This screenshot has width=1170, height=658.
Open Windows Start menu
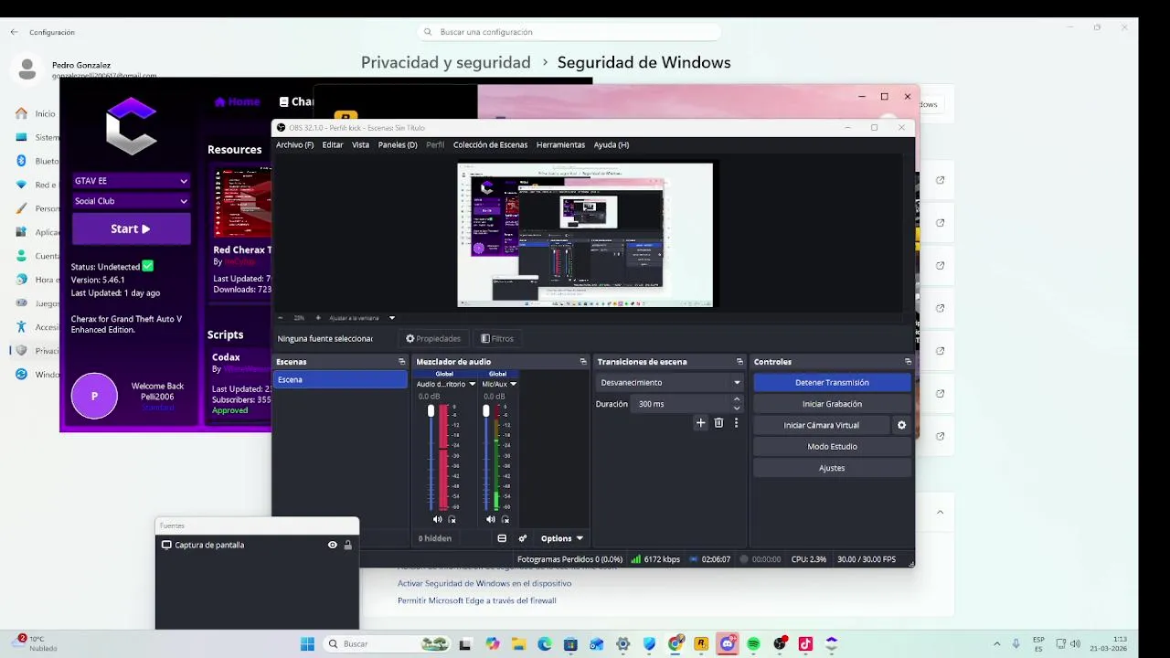pyautogui.click(x=307, y=643)
